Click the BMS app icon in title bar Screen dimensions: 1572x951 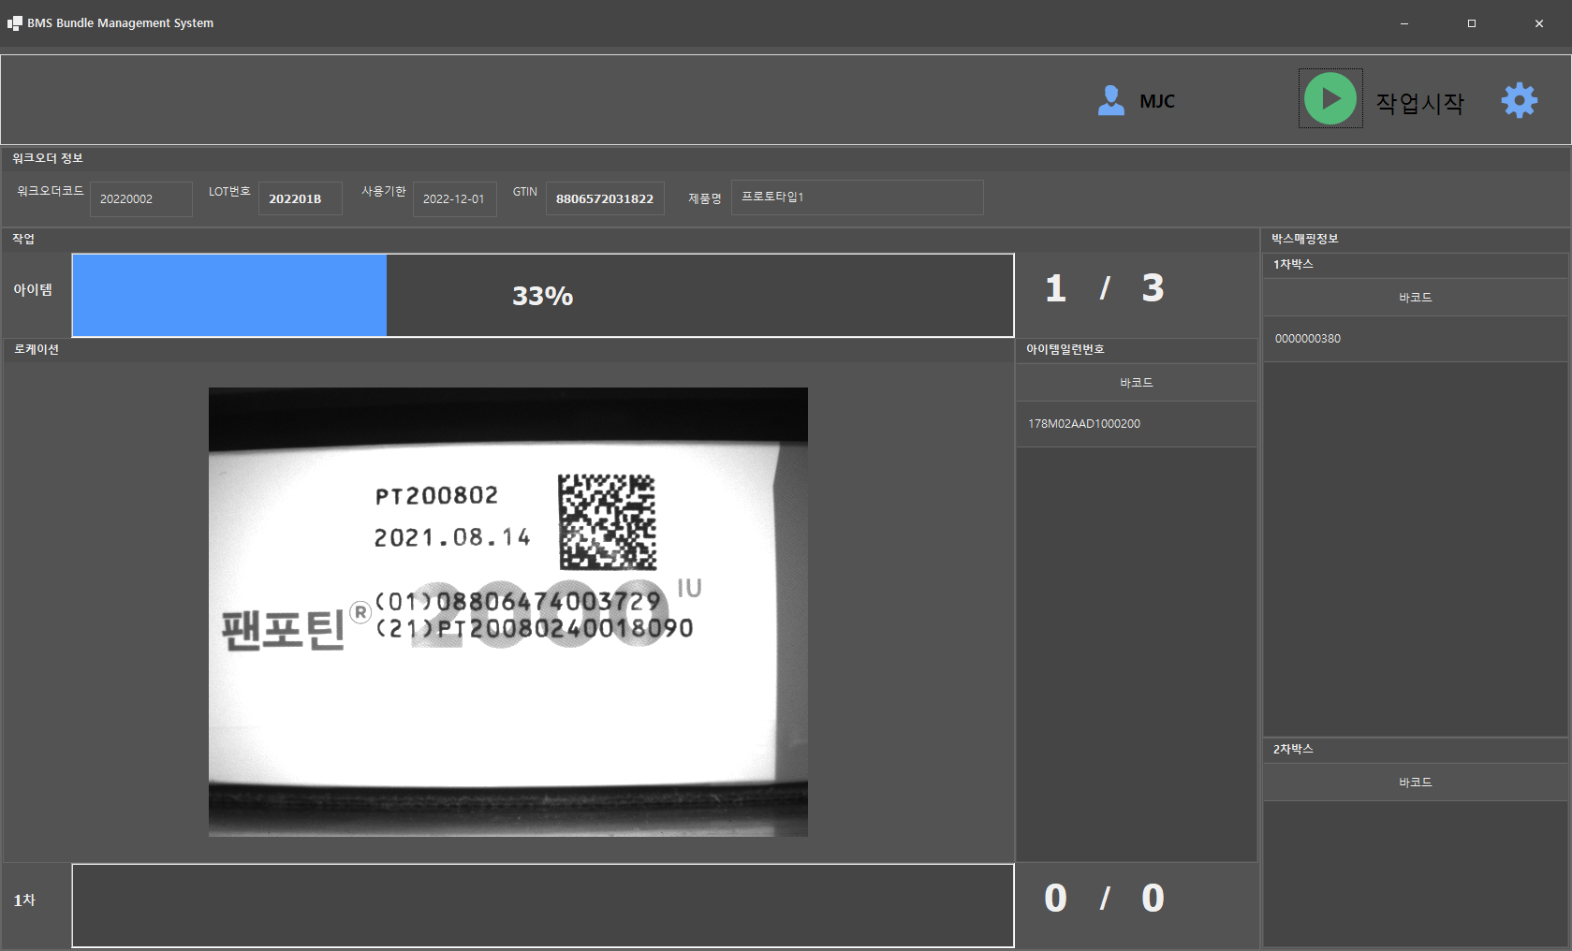point(15,23)
